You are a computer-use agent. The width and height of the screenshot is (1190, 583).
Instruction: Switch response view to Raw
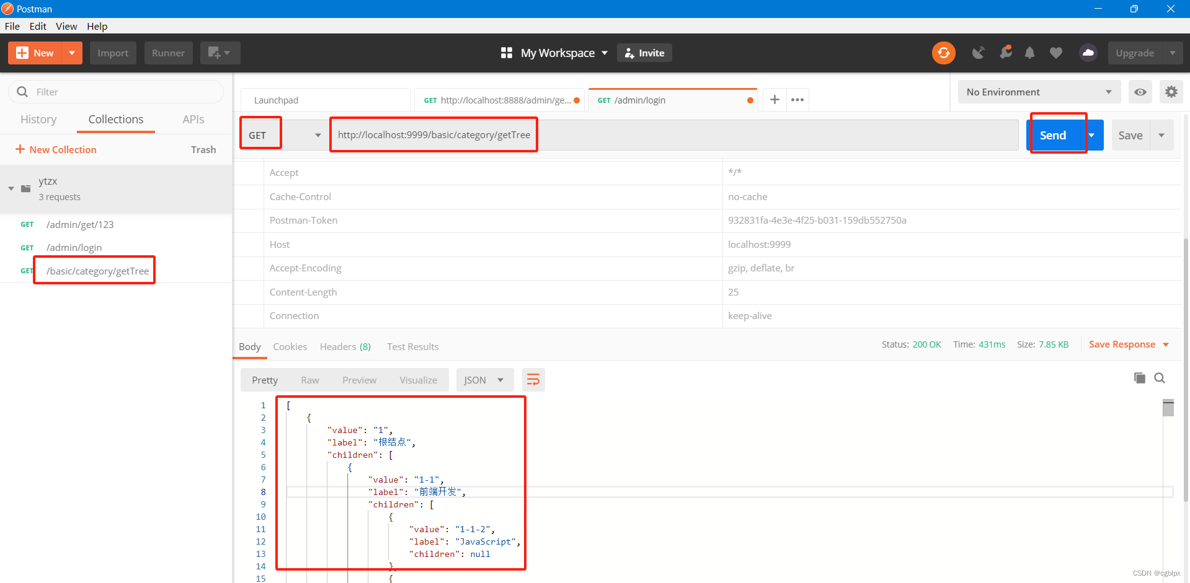(310, 380)
